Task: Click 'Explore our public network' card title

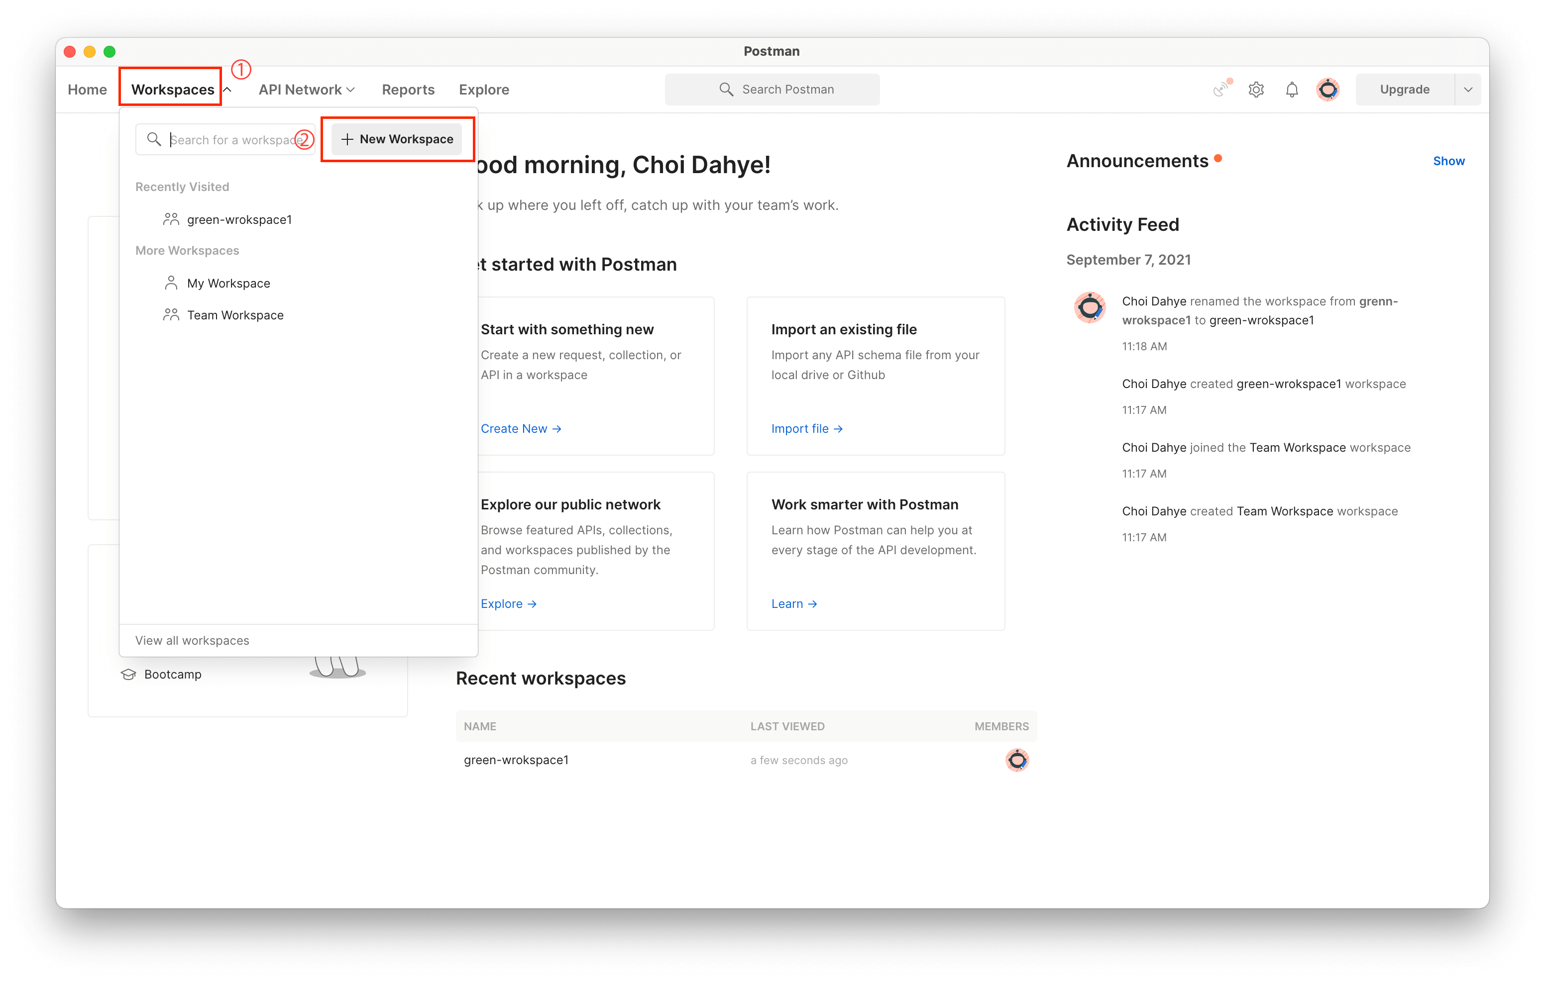Action: tap(570, 504)
